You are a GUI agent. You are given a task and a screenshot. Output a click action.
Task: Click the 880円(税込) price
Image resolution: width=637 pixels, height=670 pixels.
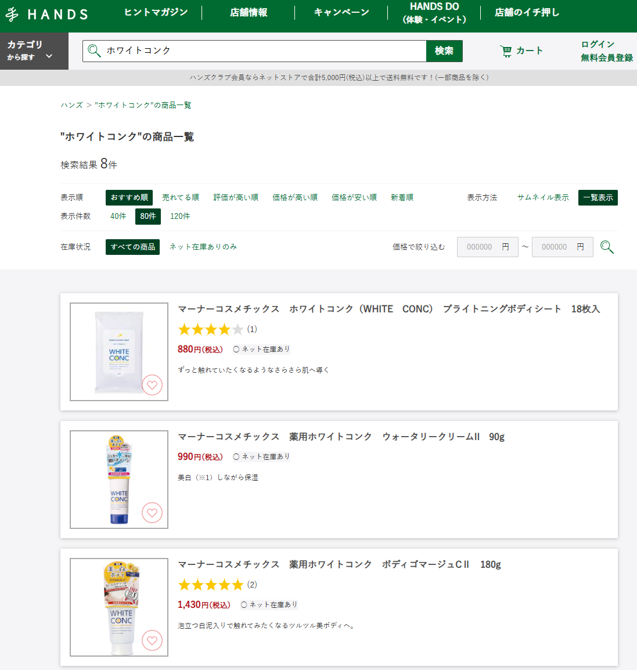click(x=200, y=349)
